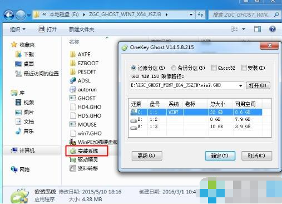Select the WinPE加强硬盘版 file icon
The width and height of the screenshot is (282, 204).
pyautogui.click(x=73, y=142)
